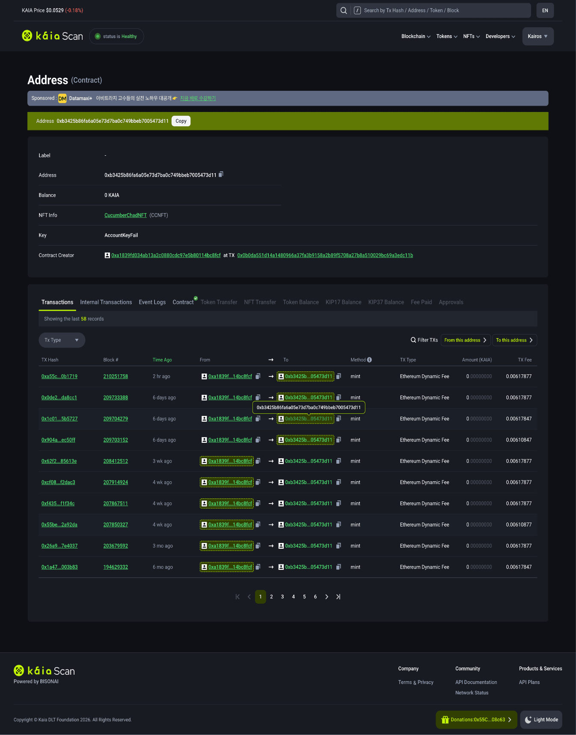576x735 pixels.
Task: Click the search input field
Action: coord(445,11)
